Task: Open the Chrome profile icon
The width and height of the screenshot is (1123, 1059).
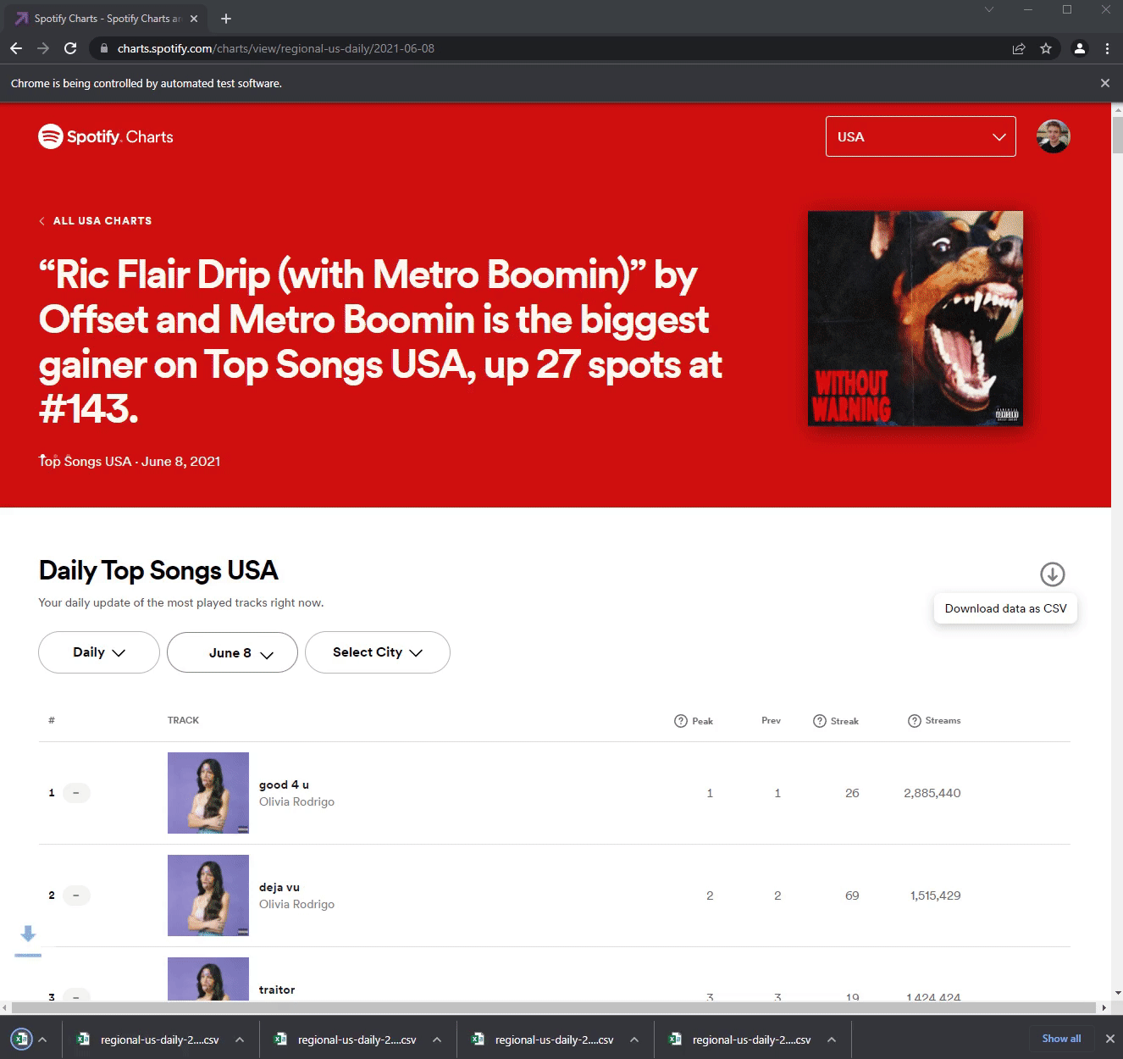Action: click(1080, 48)
